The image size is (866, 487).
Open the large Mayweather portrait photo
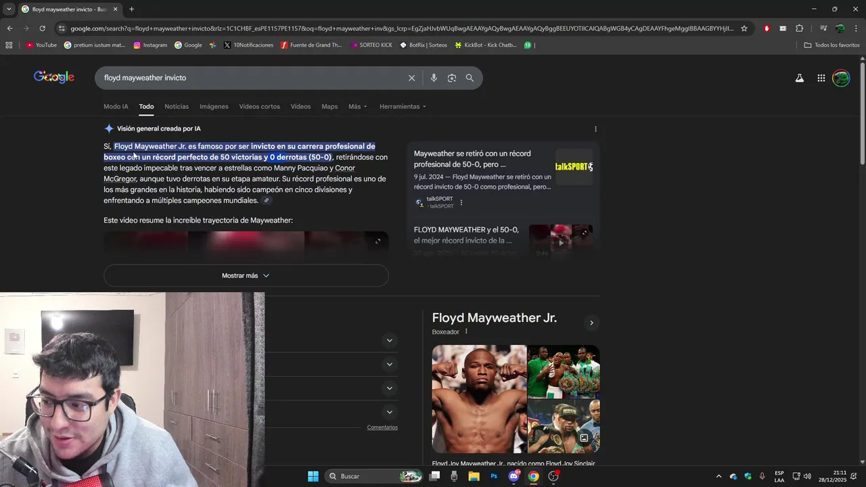pyautogui.click(x=479, y=399)
